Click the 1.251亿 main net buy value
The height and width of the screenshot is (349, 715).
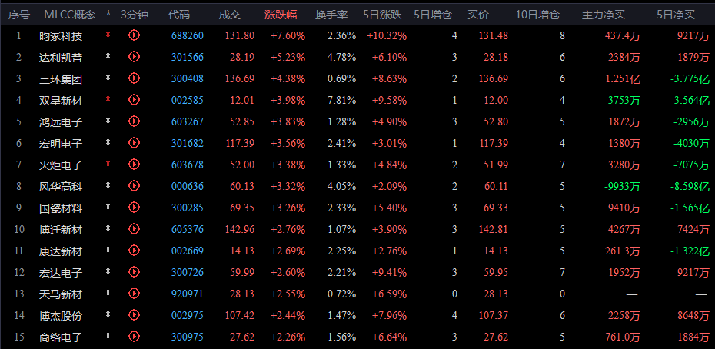pyautogui.click(x=623, y=79)
